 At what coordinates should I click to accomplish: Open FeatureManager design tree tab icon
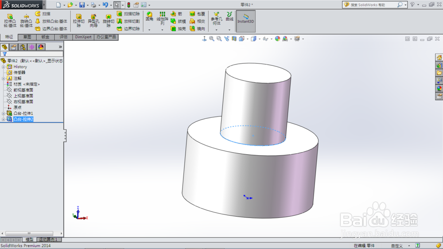[x=4, y=47]
